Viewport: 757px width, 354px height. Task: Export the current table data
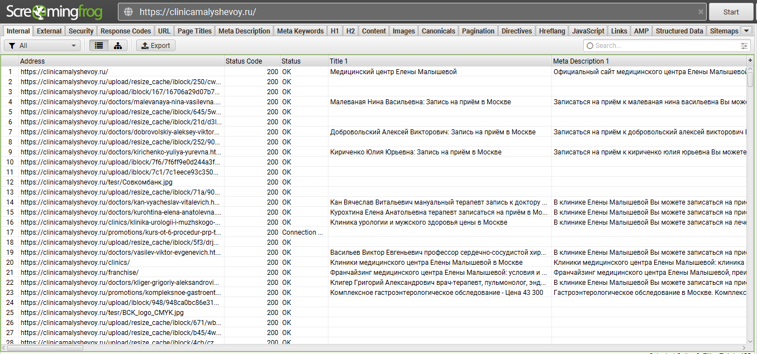pyautogui.click(x=156, y=46)
